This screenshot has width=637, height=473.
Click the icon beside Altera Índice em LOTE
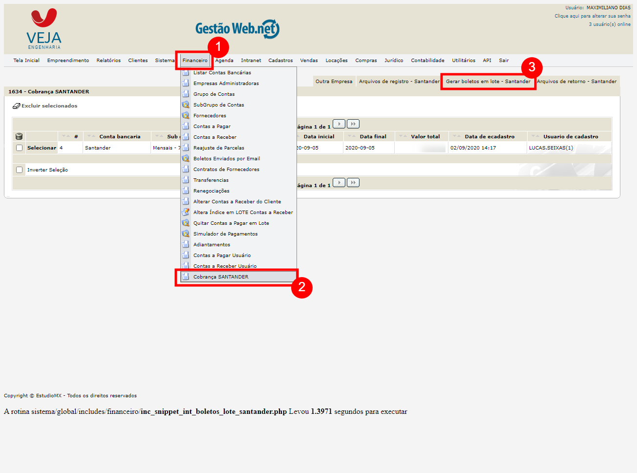point(186,212)
